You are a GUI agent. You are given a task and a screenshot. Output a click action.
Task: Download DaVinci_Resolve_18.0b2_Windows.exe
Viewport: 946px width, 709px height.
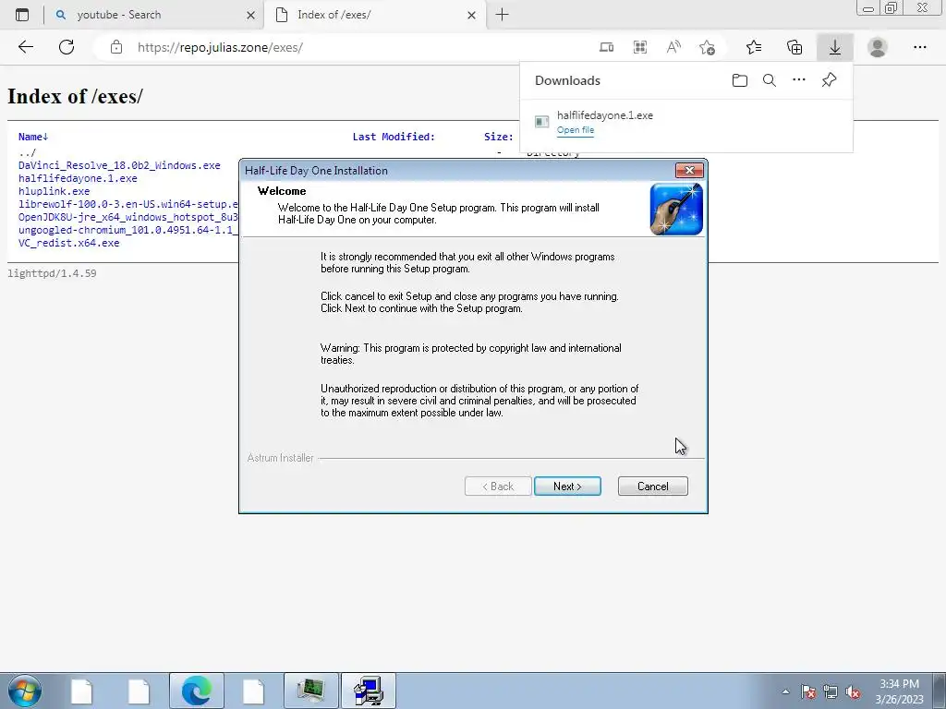click(x=119, y=165)
